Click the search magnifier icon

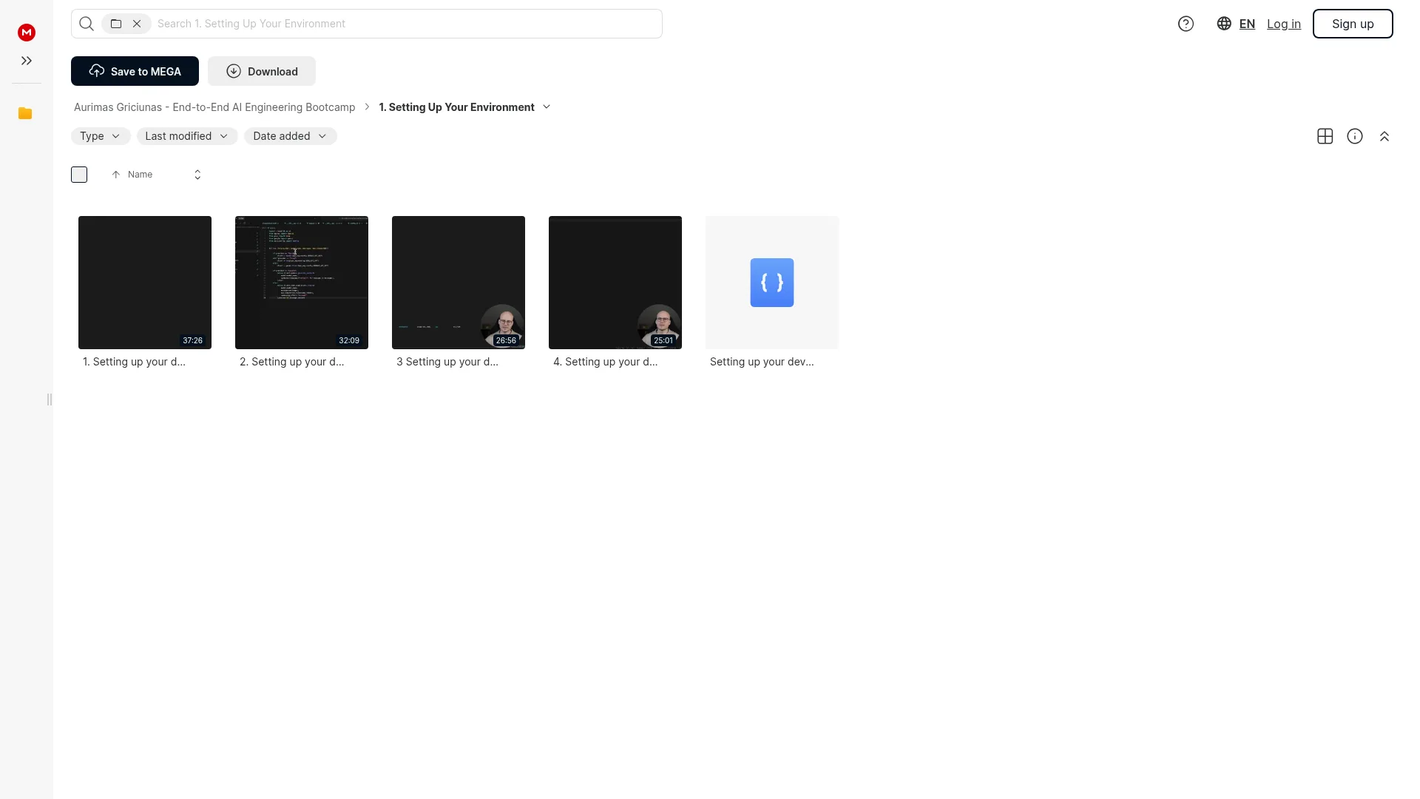pyautogui.click(x=87, y=24)
